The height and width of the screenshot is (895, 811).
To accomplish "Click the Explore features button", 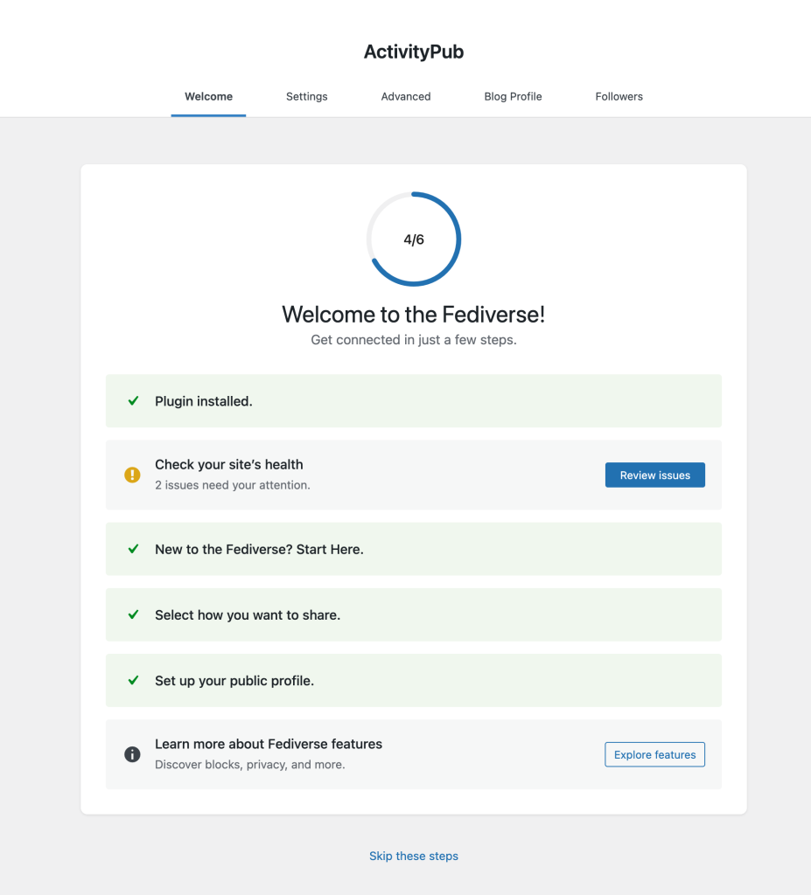I will 655,754.
